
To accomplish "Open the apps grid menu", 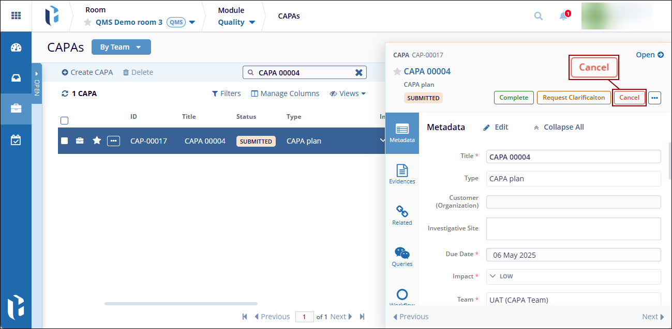I will pos(16,15).
